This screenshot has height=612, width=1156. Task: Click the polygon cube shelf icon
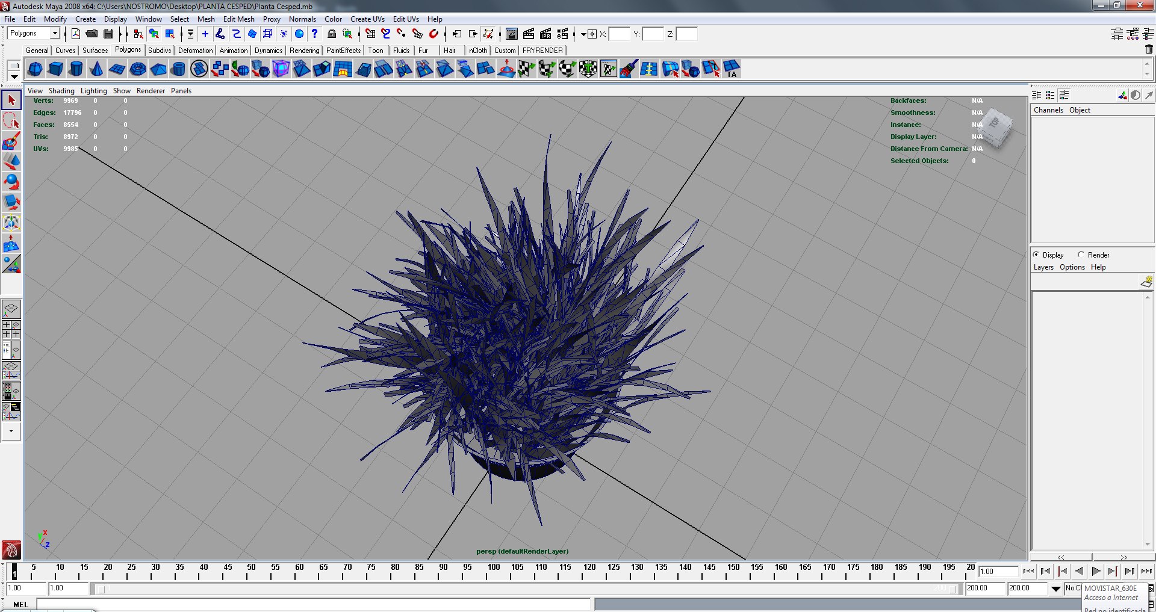[55, 69]
